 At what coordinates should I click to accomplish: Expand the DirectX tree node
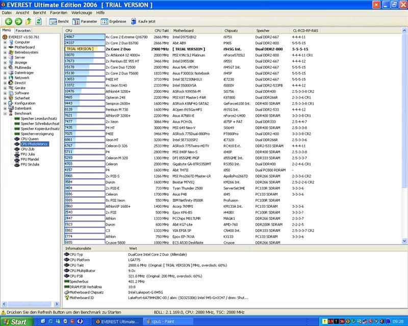5,83
